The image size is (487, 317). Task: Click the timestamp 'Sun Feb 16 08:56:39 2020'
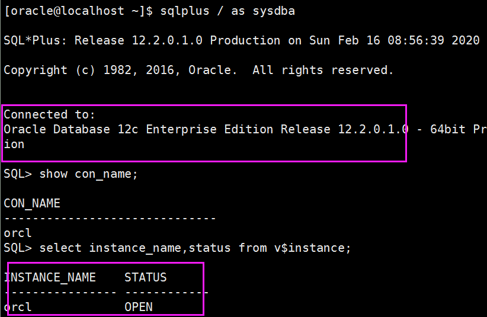(x=395, y=41)
